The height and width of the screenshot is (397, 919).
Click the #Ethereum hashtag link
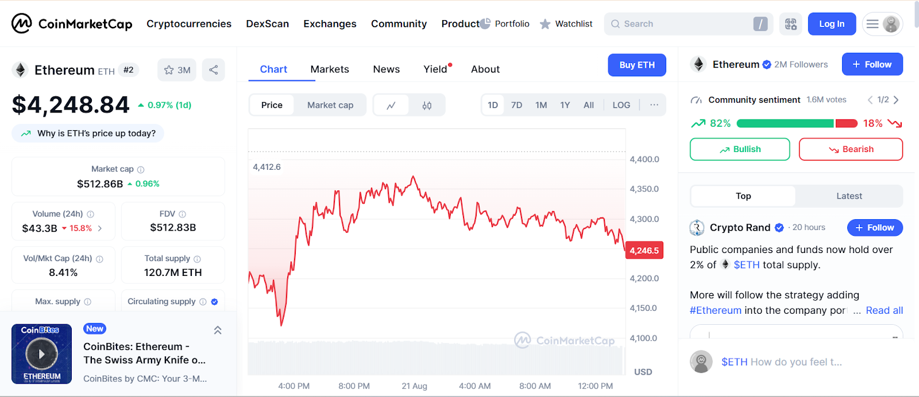(716, 310)
